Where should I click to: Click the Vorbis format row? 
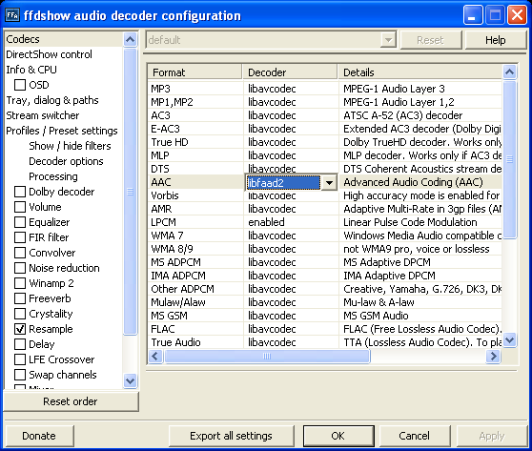(x=325, y=195)
